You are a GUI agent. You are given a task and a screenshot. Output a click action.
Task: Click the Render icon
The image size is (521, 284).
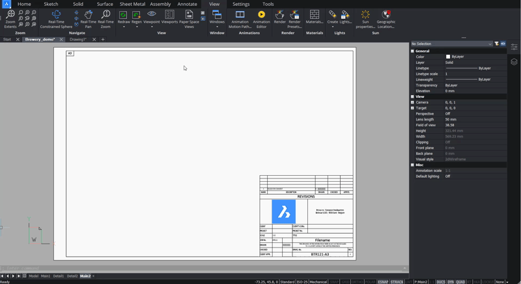point(279,15)
